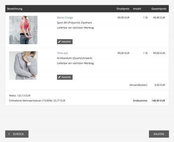Click the Gesamtpreis column header

click(159, 9)
